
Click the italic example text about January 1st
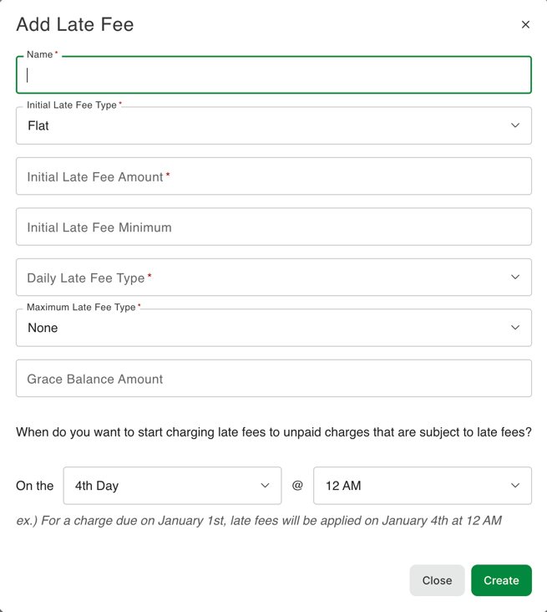259,521
